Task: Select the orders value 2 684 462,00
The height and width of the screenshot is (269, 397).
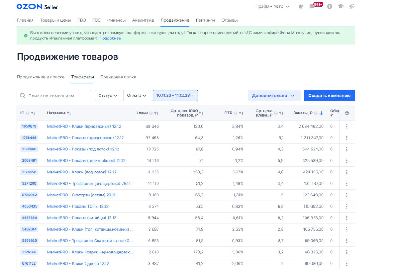Action: pyautogui.click(x=311, y=126)
